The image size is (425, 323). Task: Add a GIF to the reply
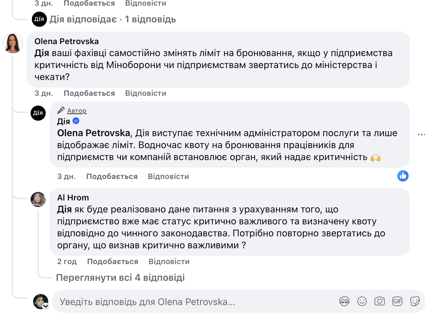(x=397, y=302)
